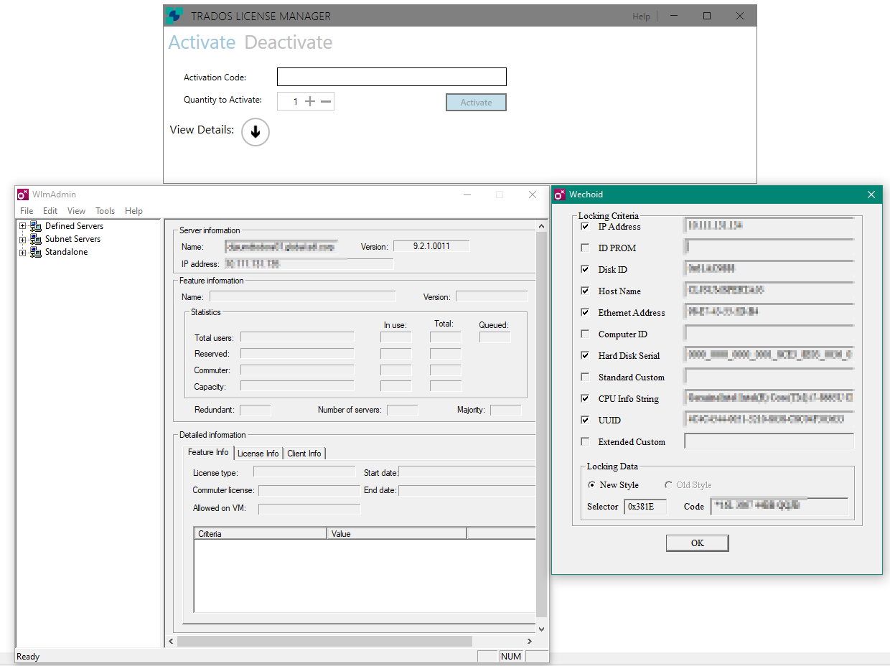Viewport: 890px width, 666px height.
Task: Close the WlmAdmin window
Action: coord(533,194)
